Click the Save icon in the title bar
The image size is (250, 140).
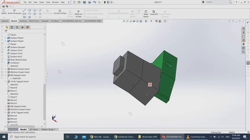coord(84,2)
